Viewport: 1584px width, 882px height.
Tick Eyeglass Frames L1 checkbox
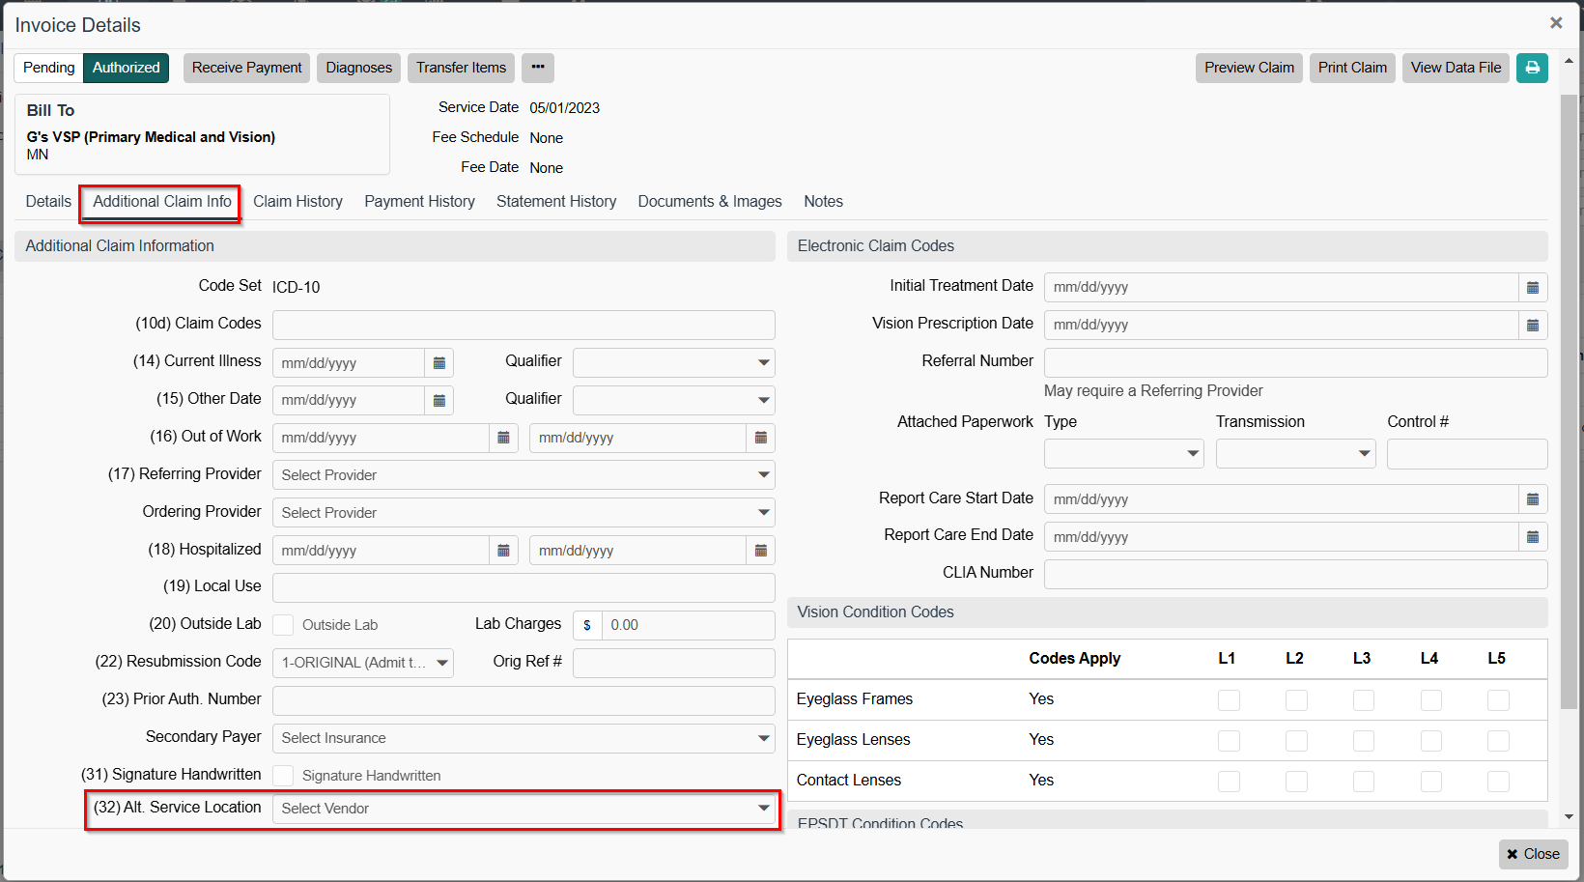pyautogui.click(x=1229, y=700)
